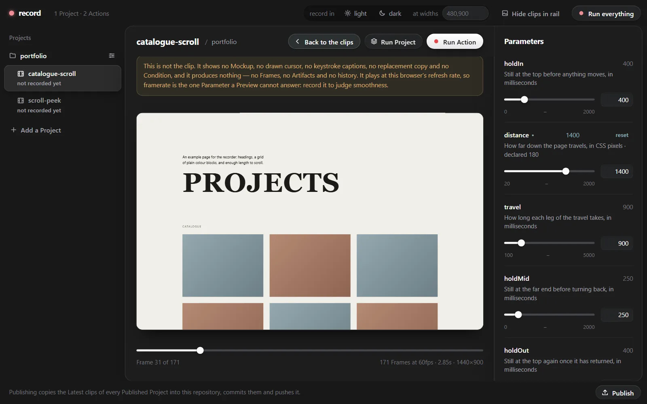Click the image icon on Hide clips in rail

point(505,13)
